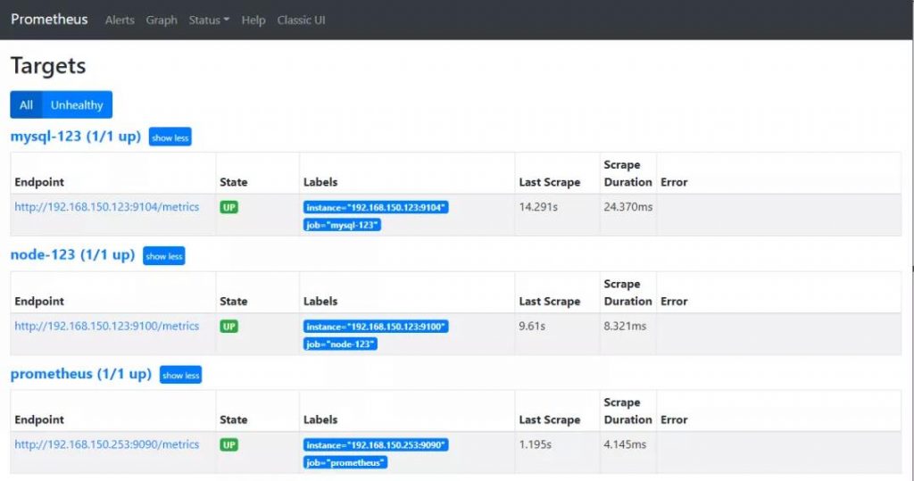Viewport: 914px width, 481px height.
Task: Click label instance="192.168.150.123:9104"
Action: (376, 208)
